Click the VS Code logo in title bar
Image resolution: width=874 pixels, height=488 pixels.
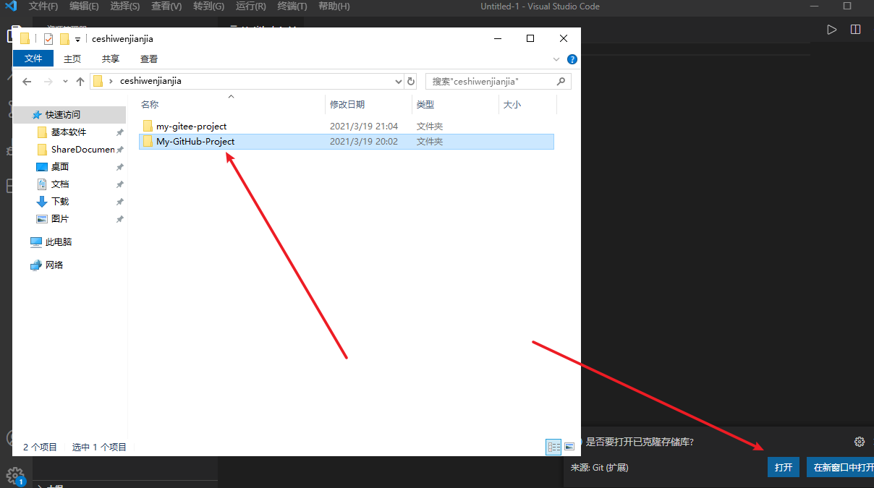pos(10,7)
